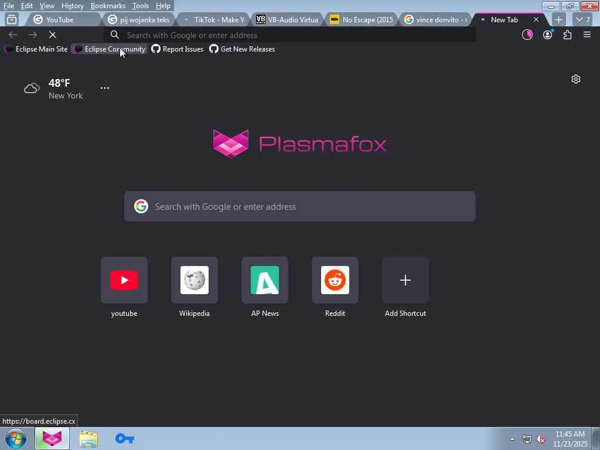Open the Reddit shortcut tile
The height and width of the screenshot is (450, 600).
pos(335,280)
